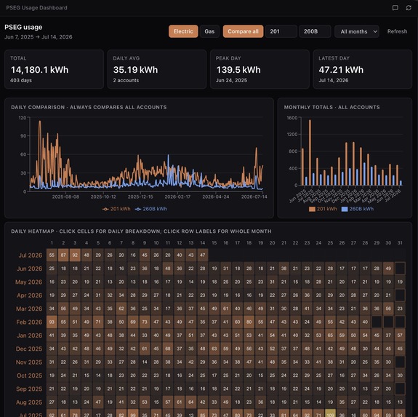This screenshot has height=417, width=418.
Task: Click the Latest Day 47.21 kWh card
Action: point(362,69)
